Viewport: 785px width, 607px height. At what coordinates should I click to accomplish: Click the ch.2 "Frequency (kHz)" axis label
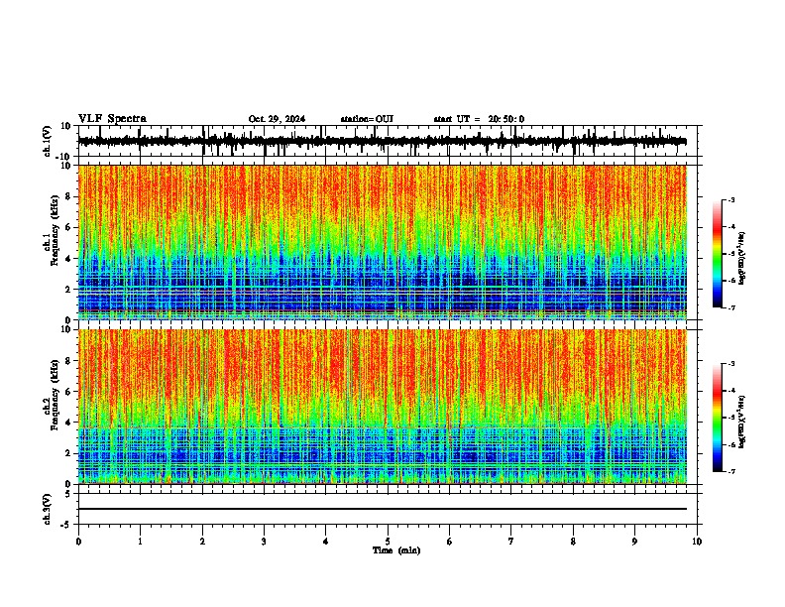[x=54, y=395]
